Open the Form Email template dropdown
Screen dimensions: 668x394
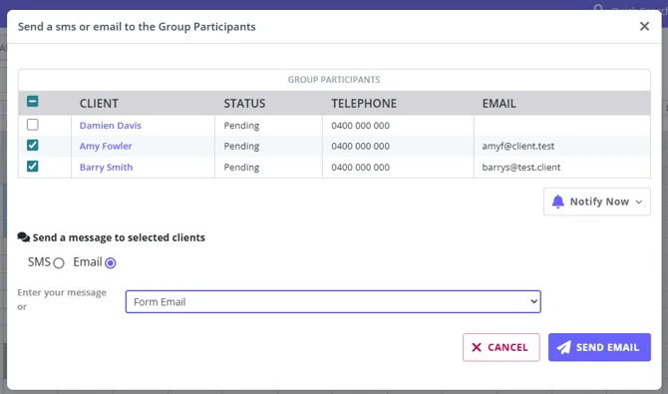[333, 302]
